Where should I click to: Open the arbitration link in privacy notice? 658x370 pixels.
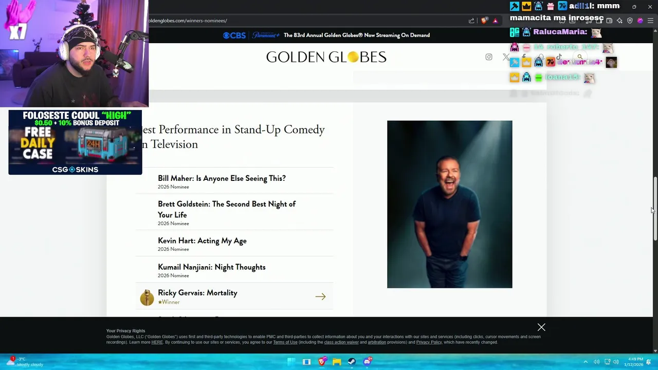click(377, 342)
